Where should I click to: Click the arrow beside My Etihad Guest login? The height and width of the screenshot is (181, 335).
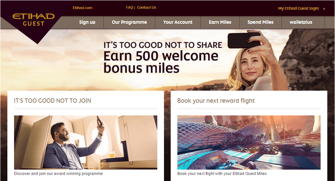(324, 9)
